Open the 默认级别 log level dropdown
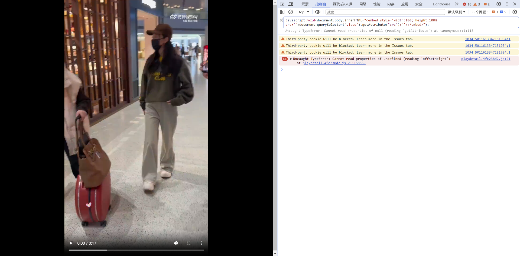 456,12
